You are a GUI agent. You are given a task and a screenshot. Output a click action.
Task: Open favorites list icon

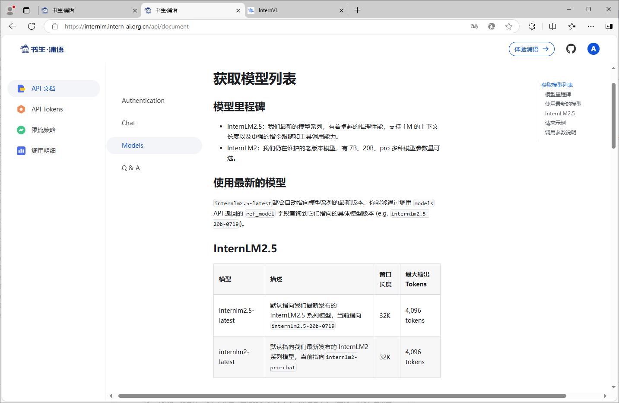point(572,26)
